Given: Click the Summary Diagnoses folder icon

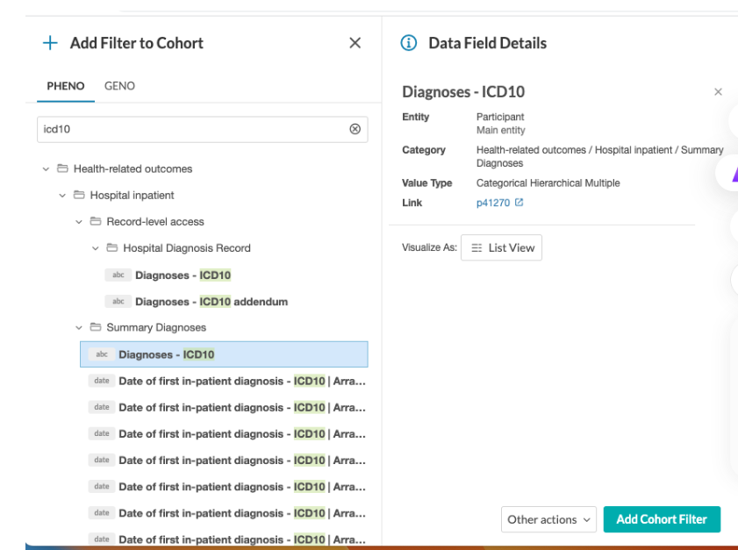Looking at the screenshot, I should click(x=96, y=327).
